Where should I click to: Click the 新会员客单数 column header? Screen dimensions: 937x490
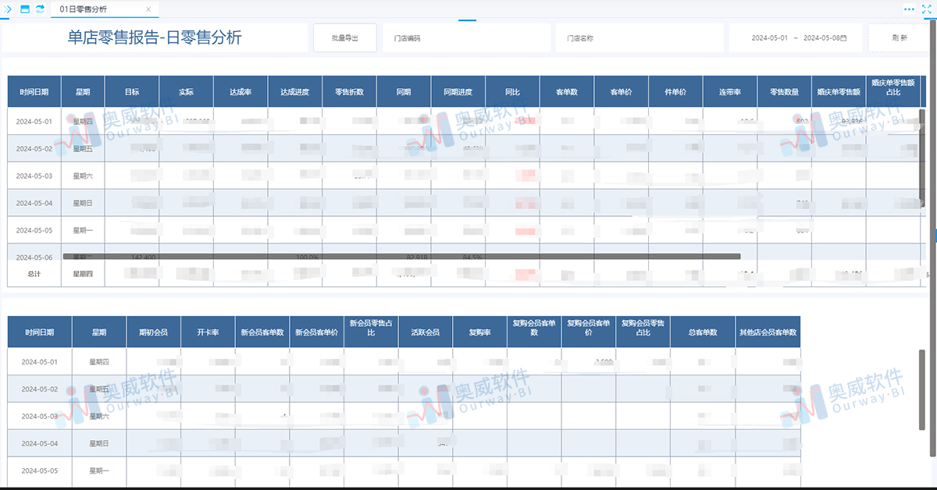pyautogui.click(x=262, y=332)
